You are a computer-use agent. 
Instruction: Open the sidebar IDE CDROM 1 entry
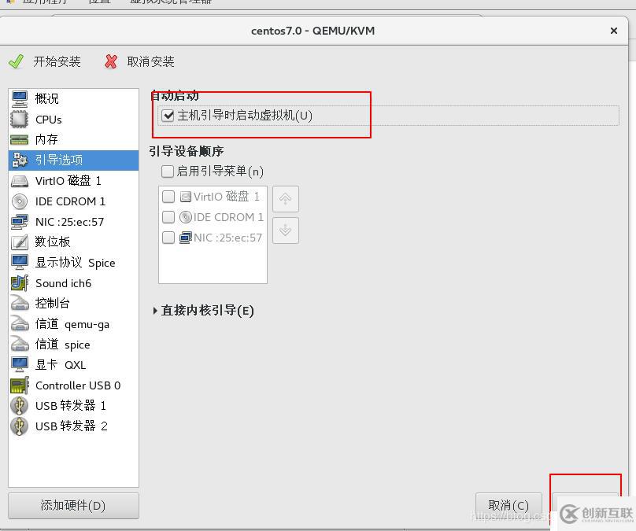(73, 201)
